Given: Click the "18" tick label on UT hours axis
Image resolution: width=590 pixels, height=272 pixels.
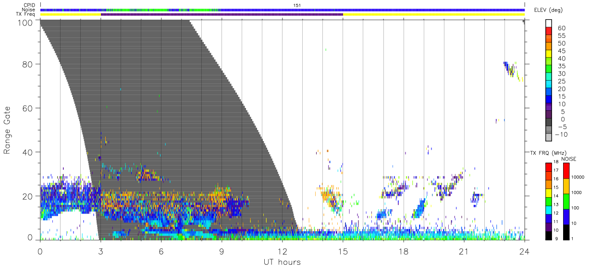Looking at the screenshot, I should point(403,251).
